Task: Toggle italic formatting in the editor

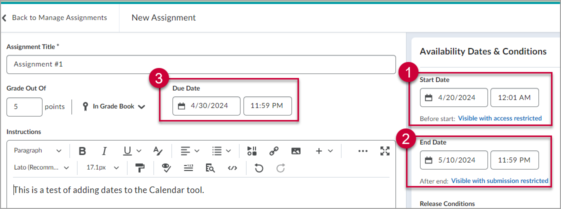Action: click(x=104, y=151)
